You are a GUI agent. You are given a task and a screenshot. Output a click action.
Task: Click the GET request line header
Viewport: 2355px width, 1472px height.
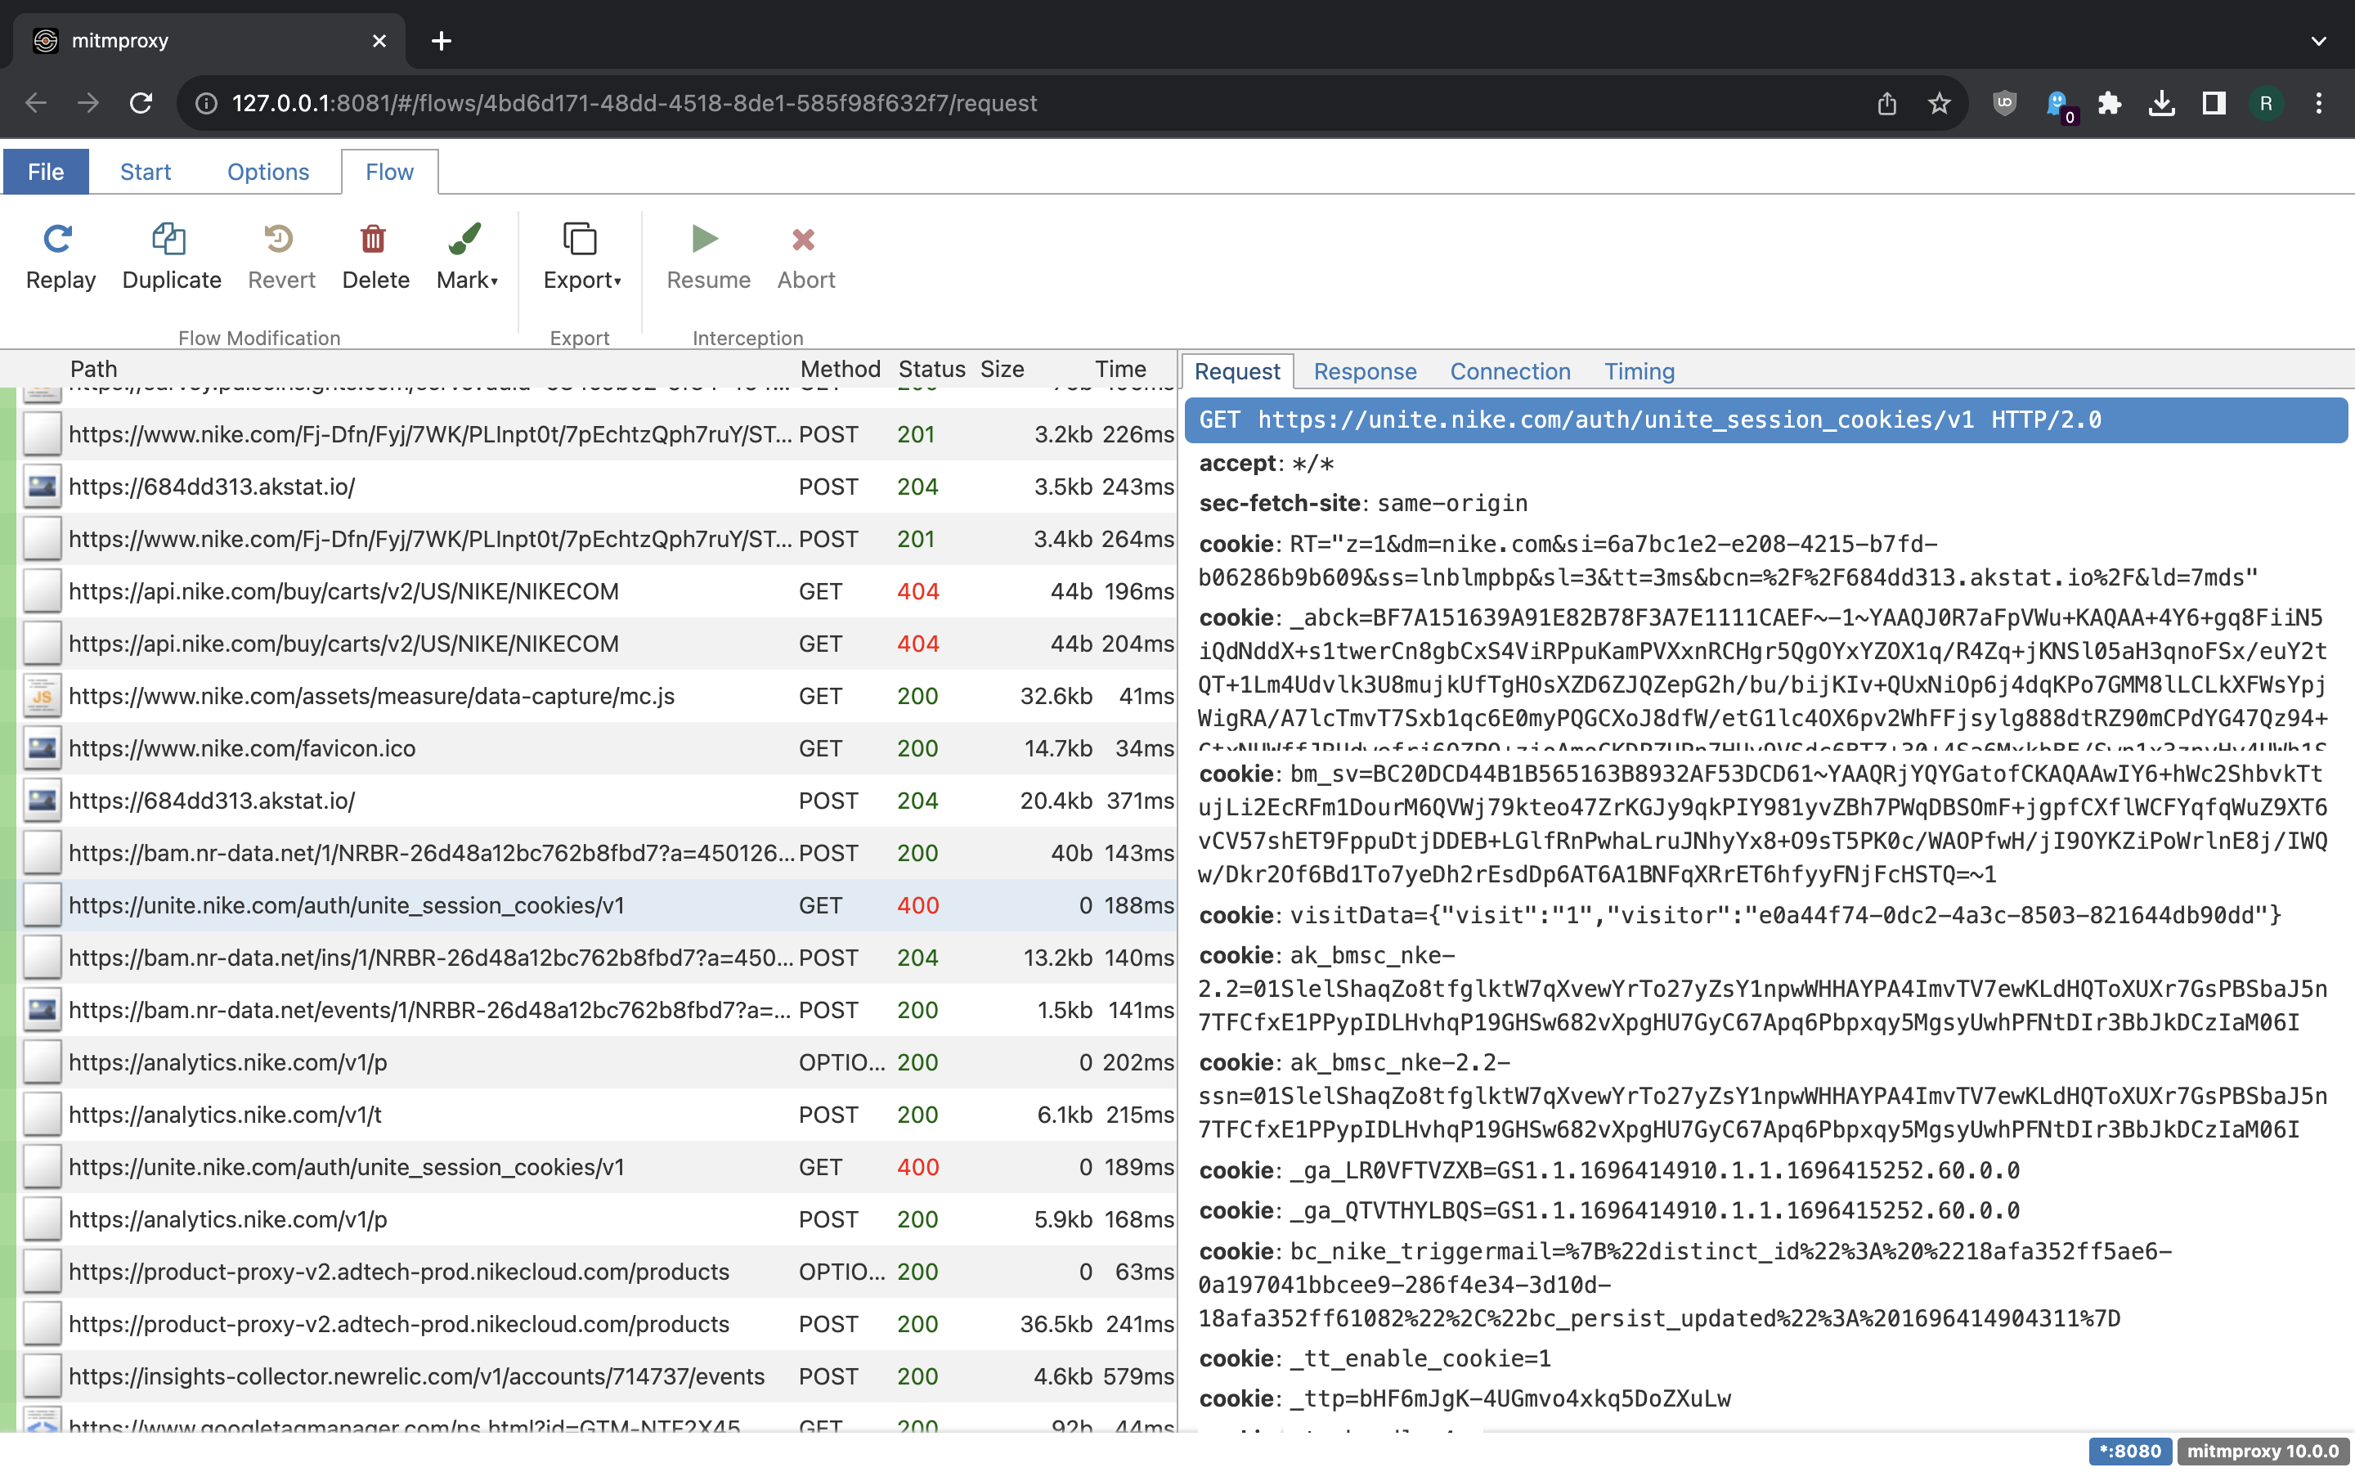[1765, 420]
